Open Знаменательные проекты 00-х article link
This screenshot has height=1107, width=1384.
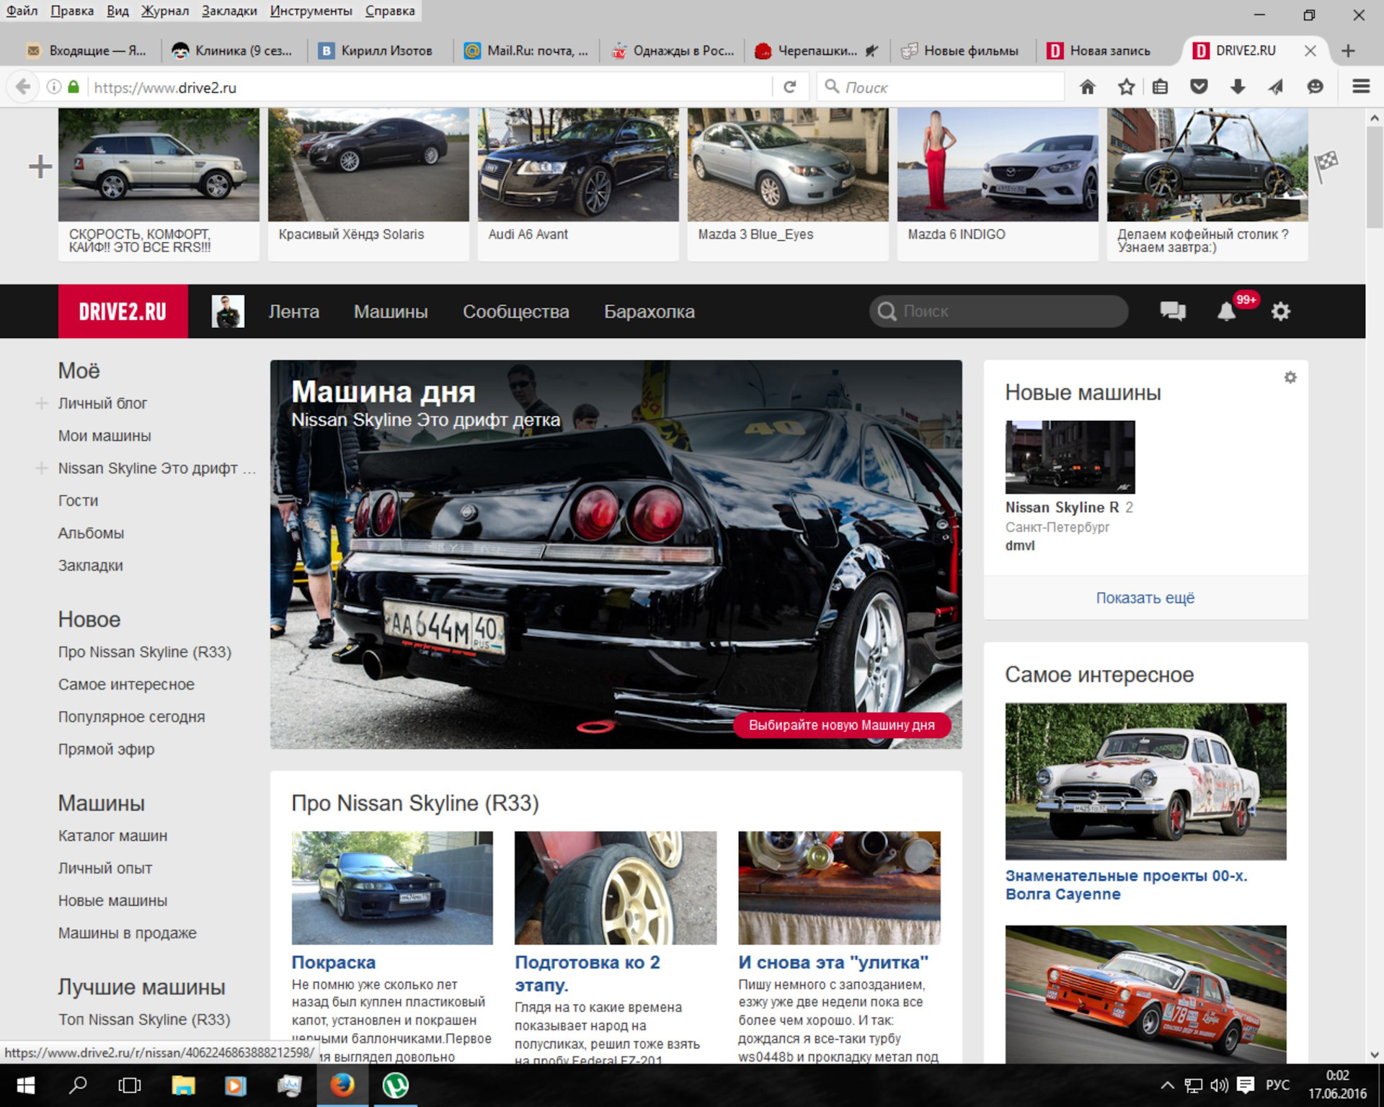click(1125, 884)
